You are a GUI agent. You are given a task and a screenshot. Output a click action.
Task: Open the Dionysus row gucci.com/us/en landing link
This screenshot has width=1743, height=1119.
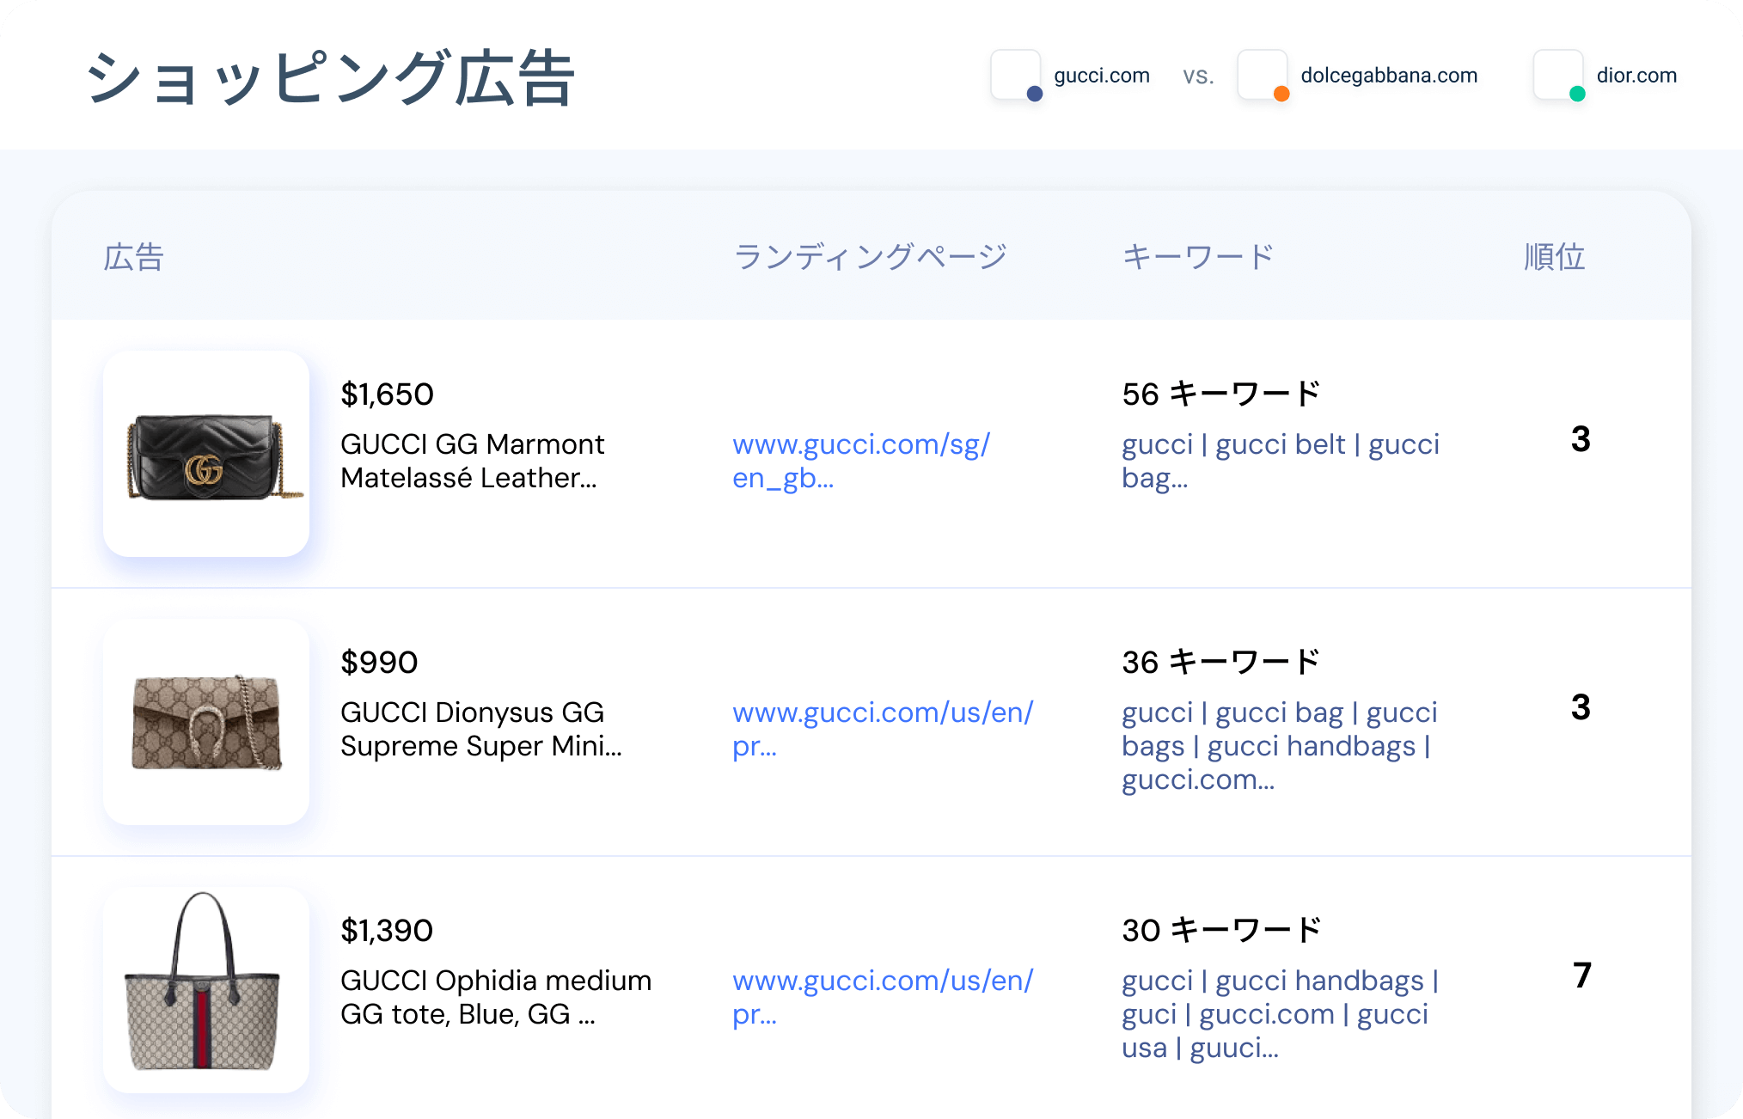[882, 729]
